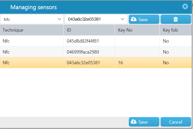Cancel the sensor management dialog
The image size is (193, 129).
pos(176,122)
